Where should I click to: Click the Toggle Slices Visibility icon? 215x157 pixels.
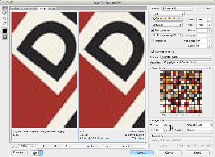(x=5, y=37)
